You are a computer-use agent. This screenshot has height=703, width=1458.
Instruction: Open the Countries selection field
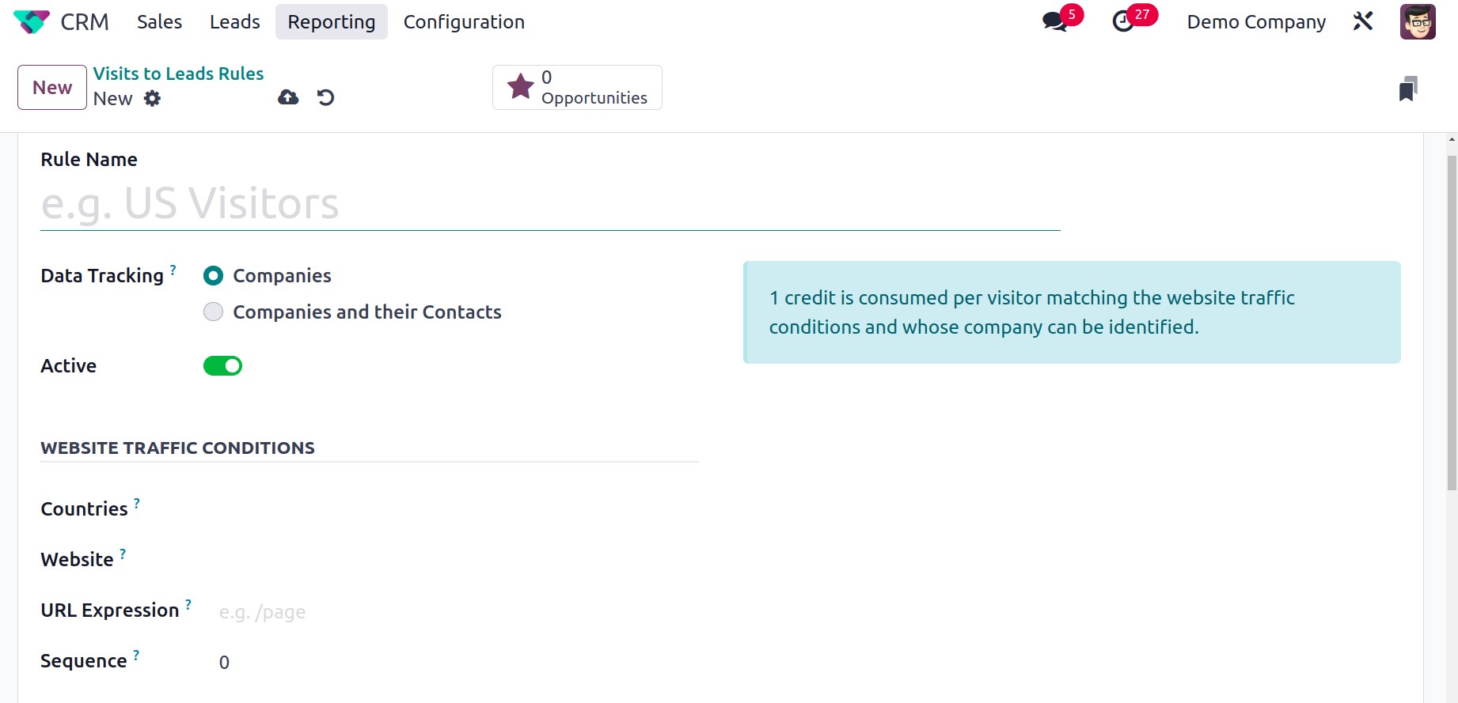click(x=458, y=508)
